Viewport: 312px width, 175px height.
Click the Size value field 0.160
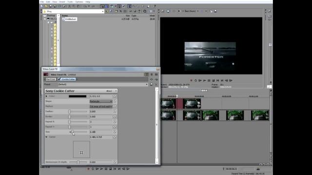click(x=101, y=132)
